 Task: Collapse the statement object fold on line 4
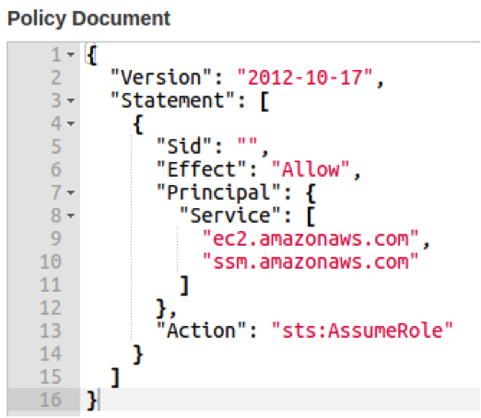tap(71, 123)
